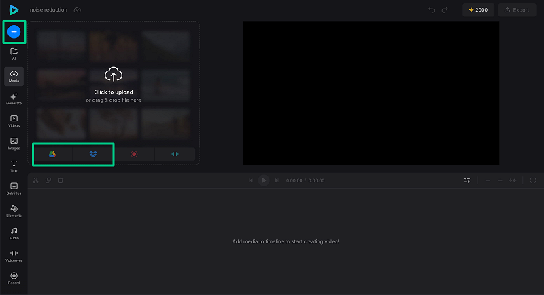Select the Media tab in sidebar
544x295 pixels.
(14, 76)
